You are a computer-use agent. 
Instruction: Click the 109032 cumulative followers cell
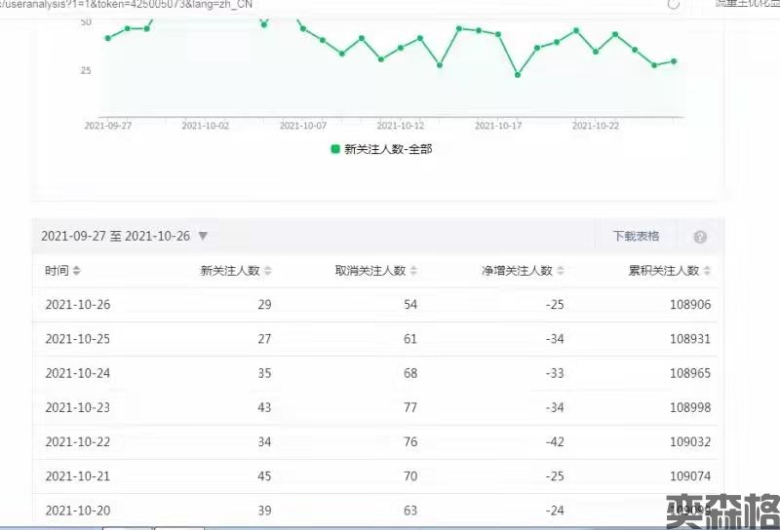point(689,441)
